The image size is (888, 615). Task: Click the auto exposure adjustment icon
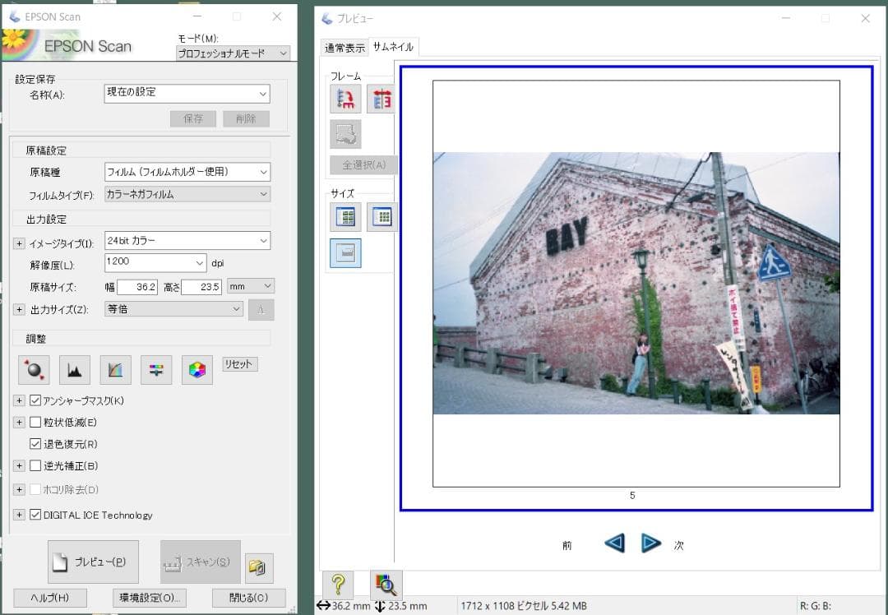point(34,370)
